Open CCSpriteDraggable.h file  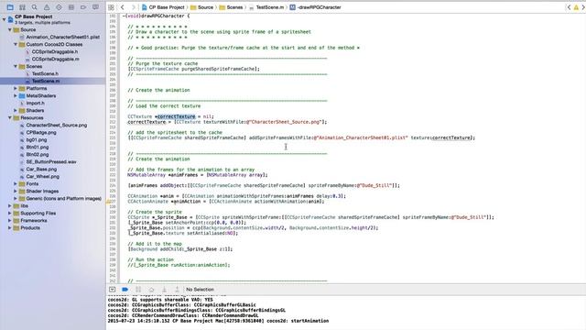click(51, 51)
